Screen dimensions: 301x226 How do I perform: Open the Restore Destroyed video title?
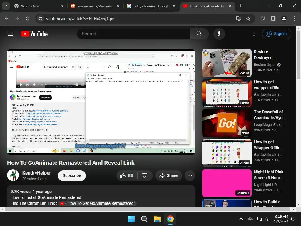265,55
